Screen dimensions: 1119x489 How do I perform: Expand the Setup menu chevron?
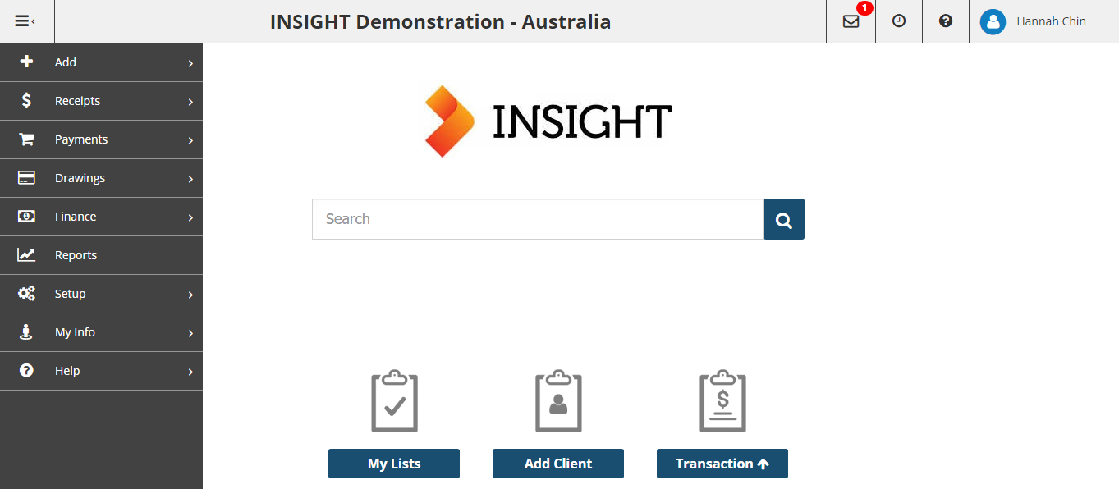190,295
